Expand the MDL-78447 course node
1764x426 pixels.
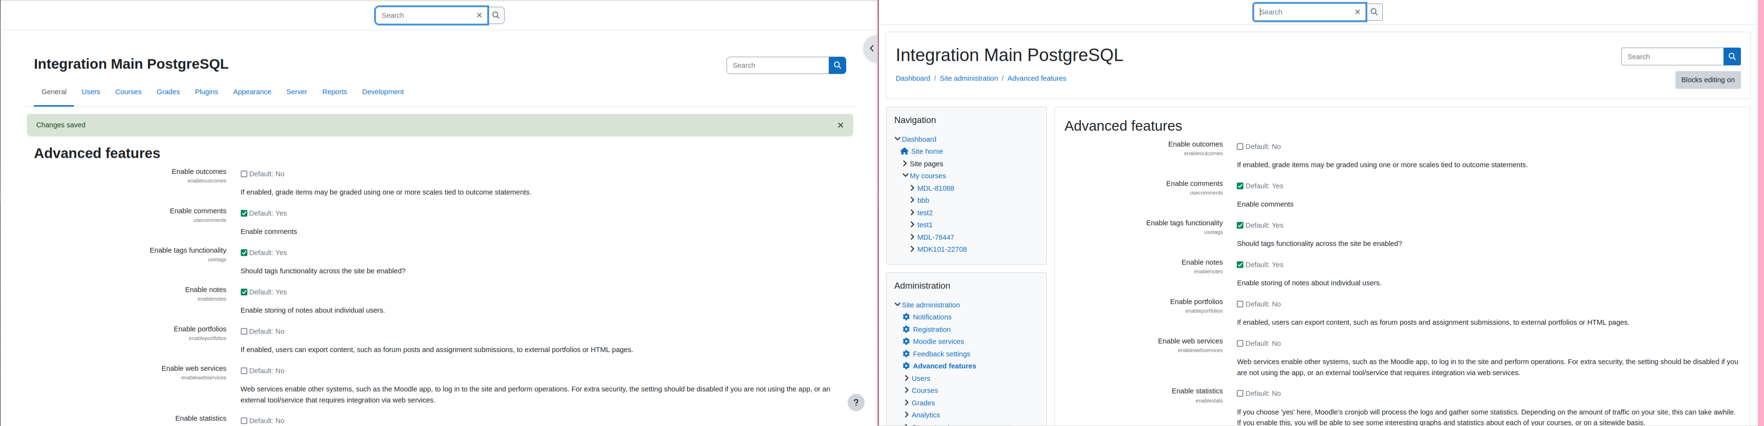tap(913, 238)
